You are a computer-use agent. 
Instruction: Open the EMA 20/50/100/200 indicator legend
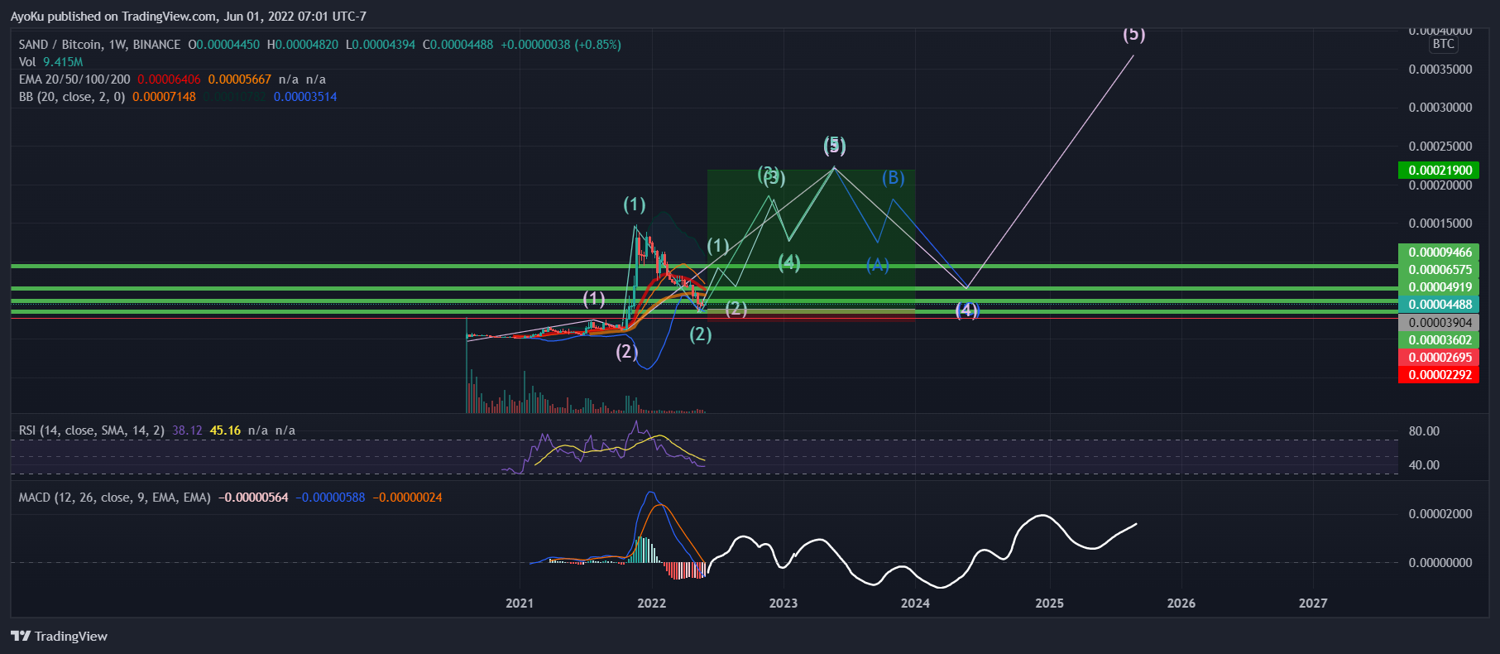point(74,79)
